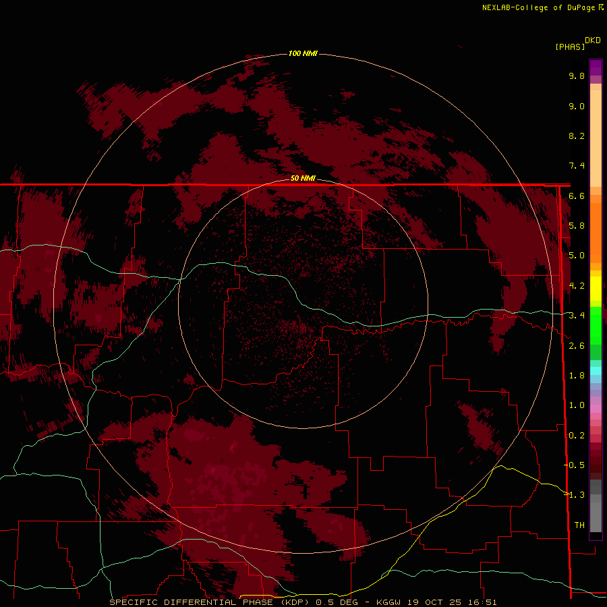Click the 5.0 value on the scale
The height and width of the screenshot is (607, 607).
pos(577,256)
